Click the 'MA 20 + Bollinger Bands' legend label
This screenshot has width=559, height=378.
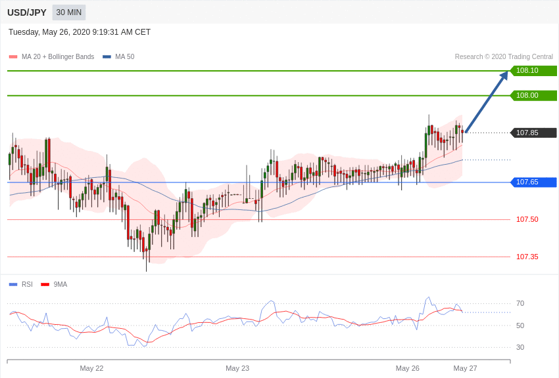pyautogui.click(x=58, y=57)
